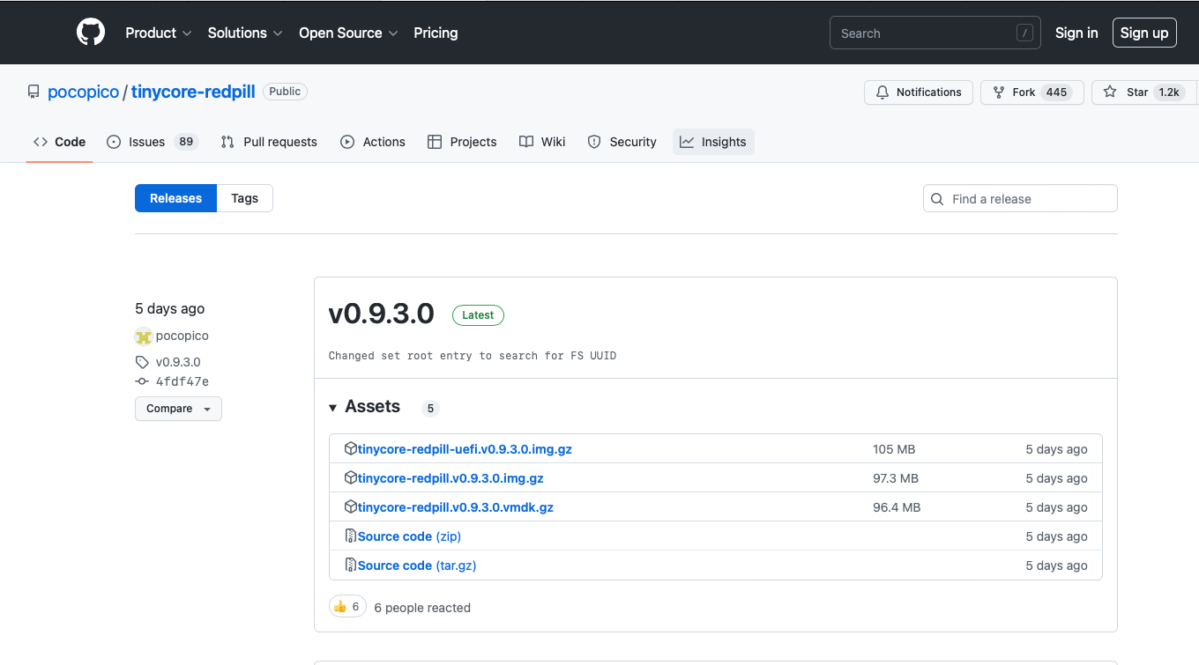Screen dimensions: 1199x665
Task: Switch to the Tags view
Action: click(x=244, y=198)
